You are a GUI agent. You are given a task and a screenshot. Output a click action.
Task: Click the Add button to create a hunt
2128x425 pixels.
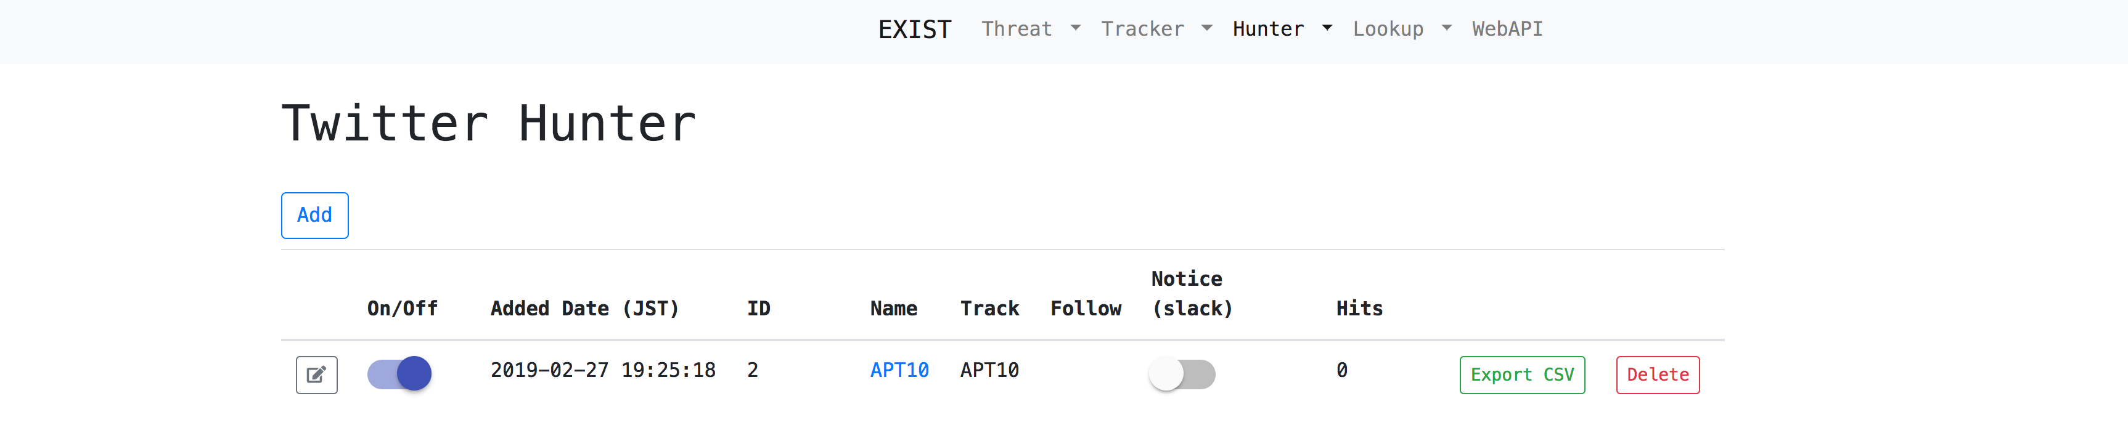point(314,216)
